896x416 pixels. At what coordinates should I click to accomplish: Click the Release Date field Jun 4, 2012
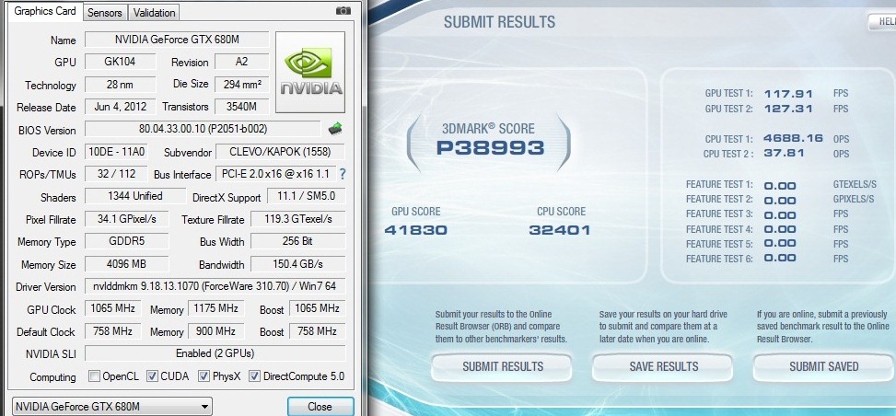point(120,106)
